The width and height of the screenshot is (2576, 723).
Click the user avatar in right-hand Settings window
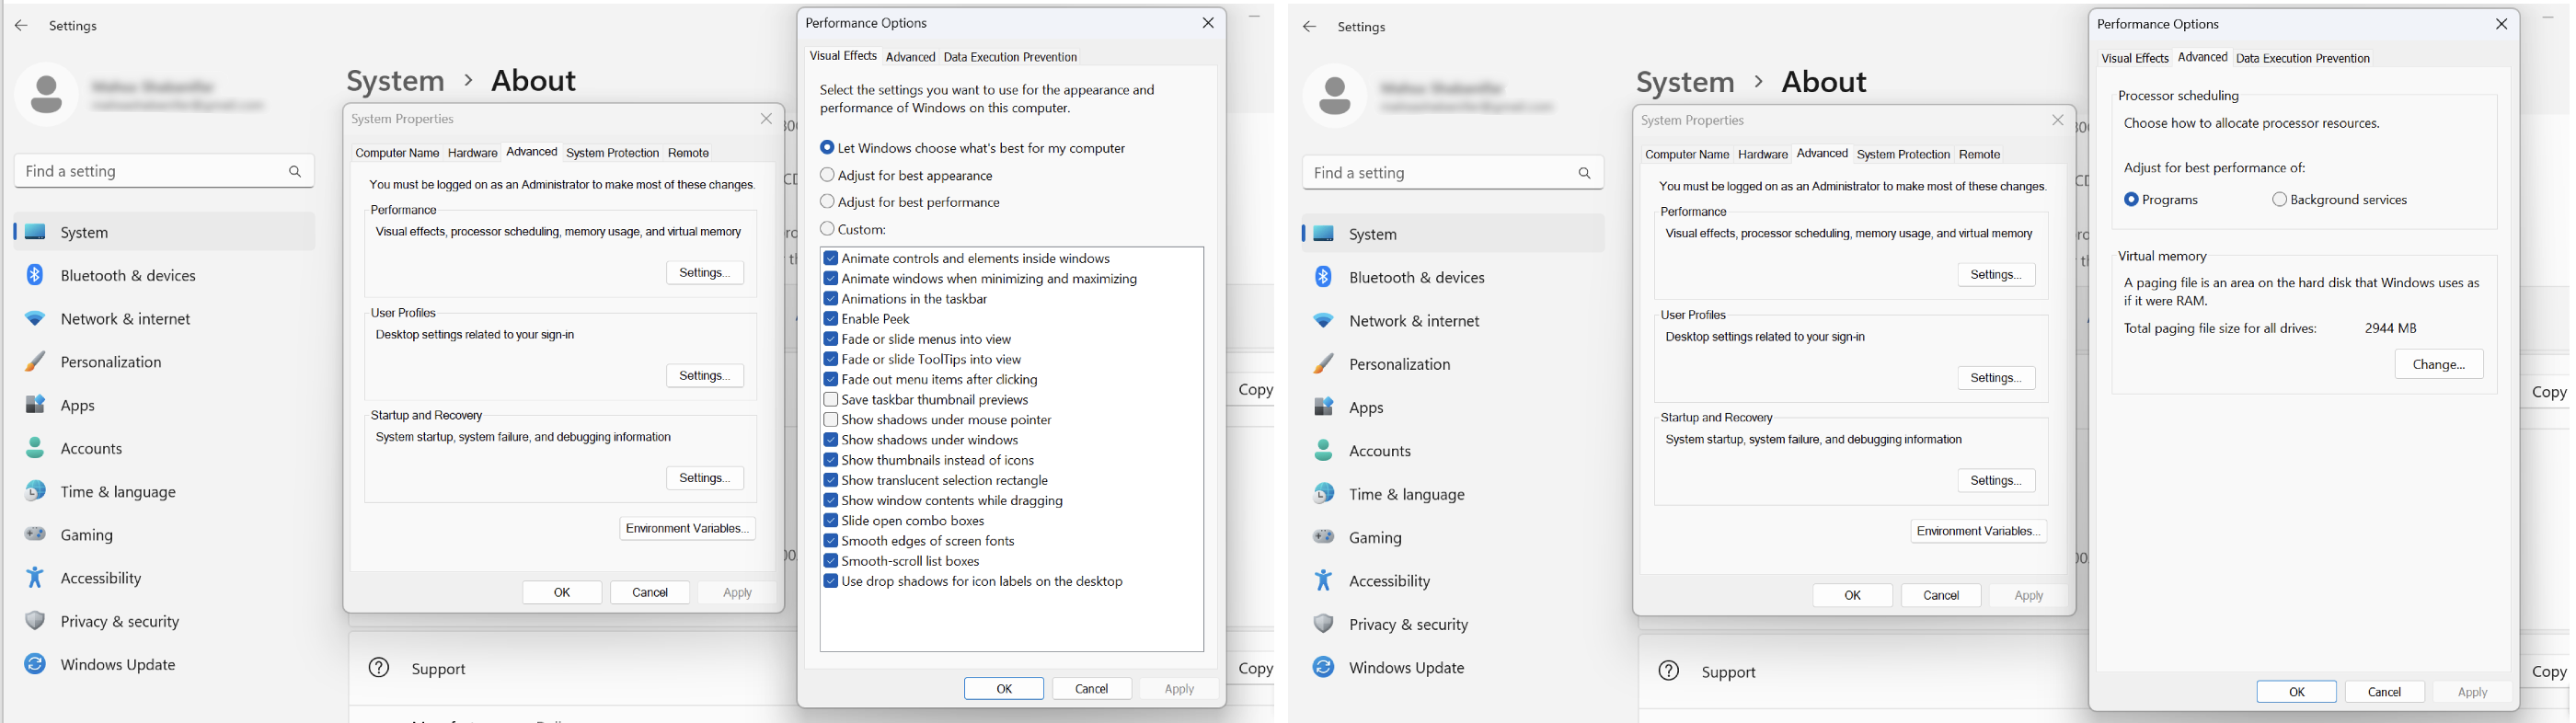click(x=1334, y=96)
